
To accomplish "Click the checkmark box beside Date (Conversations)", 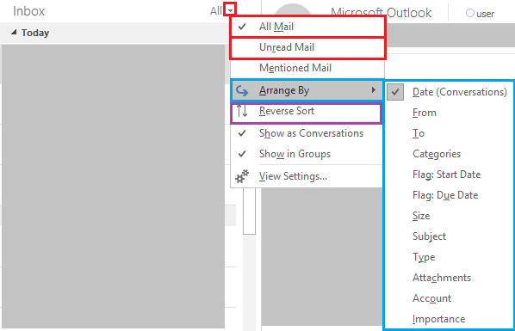I will tap(395, 92).
